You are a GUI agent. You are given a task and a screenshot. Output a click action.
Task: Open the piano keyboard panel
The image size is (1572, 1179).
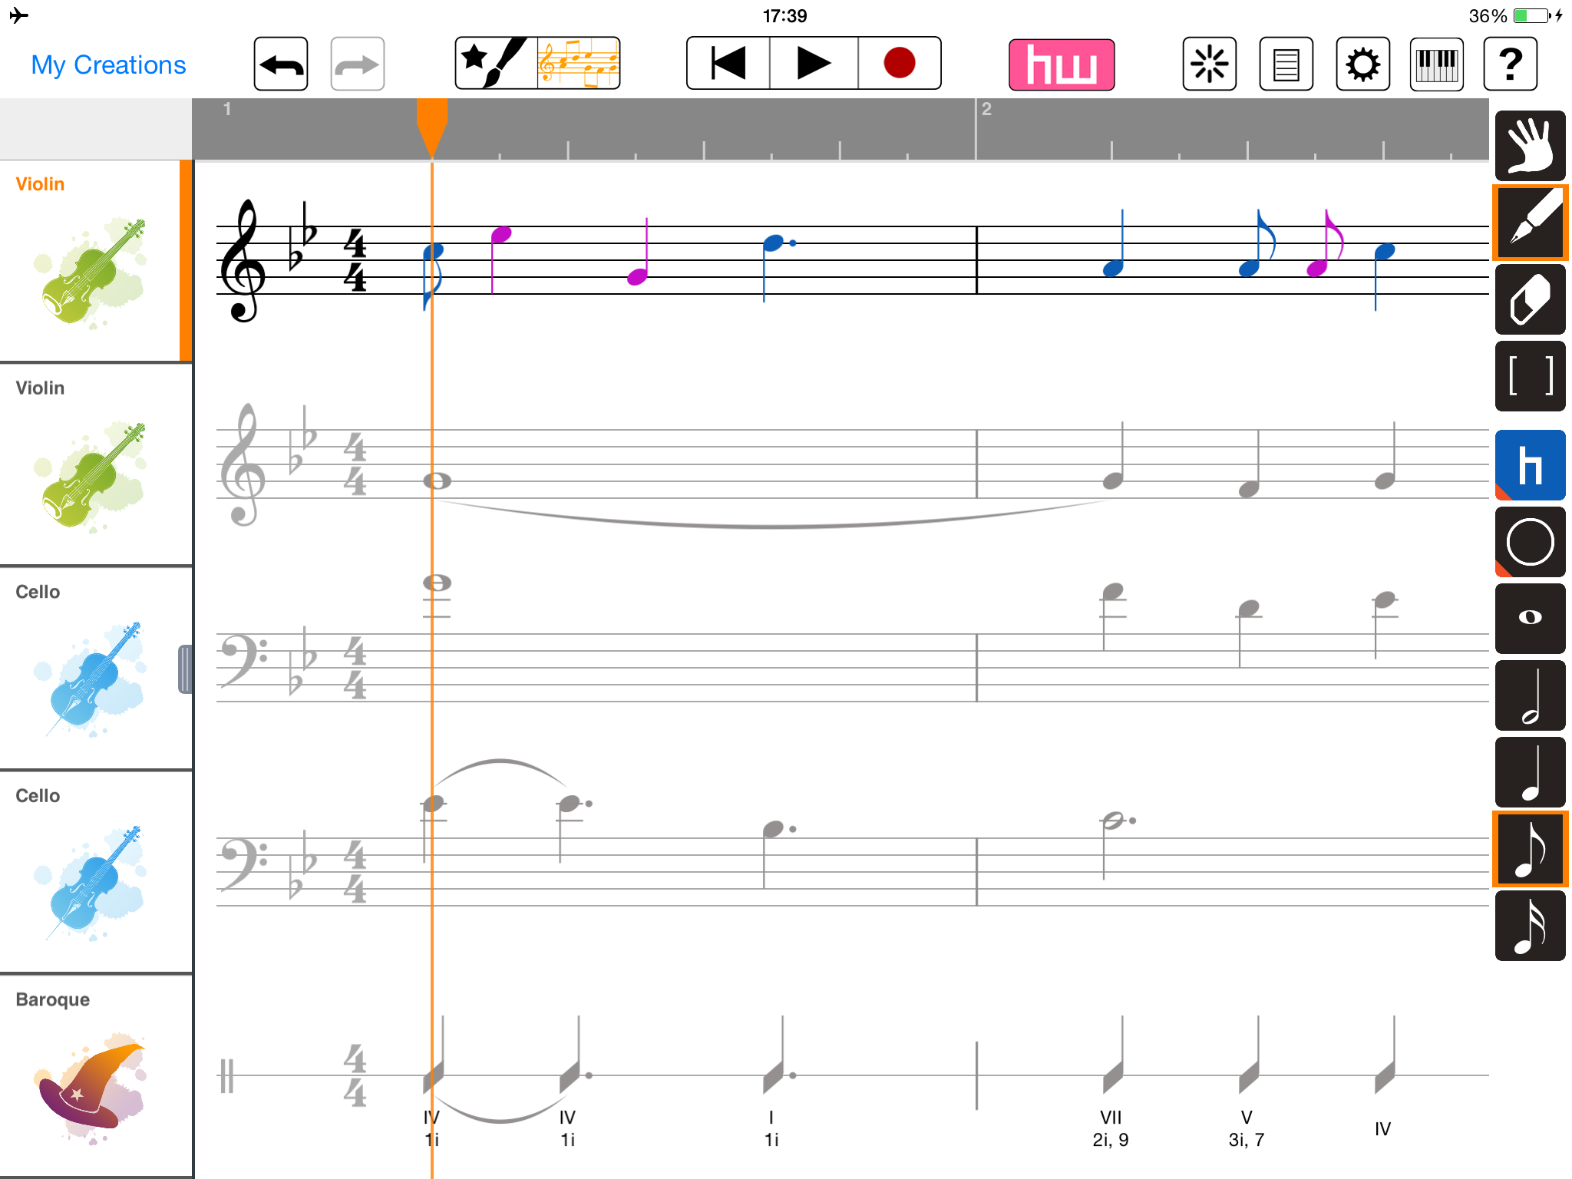click(1436, 64)
